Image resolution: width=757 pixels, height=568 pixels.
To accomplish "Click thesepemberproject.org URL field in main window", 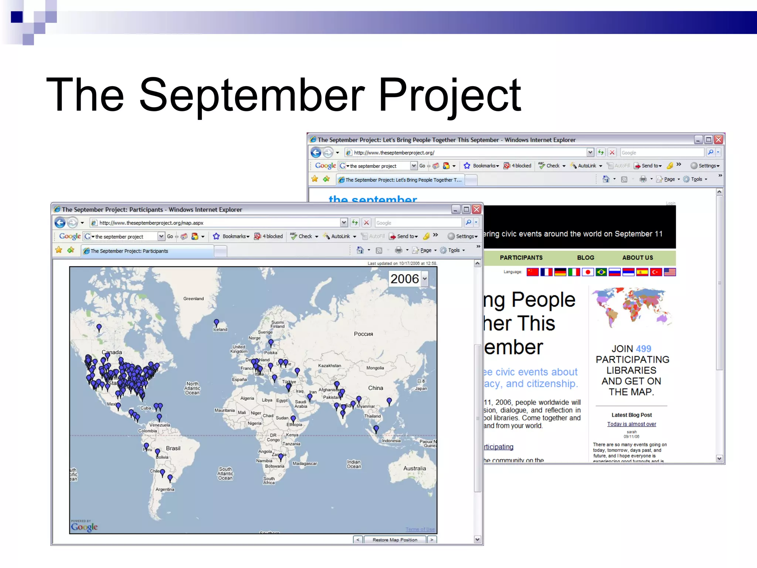I will point(469,152).
